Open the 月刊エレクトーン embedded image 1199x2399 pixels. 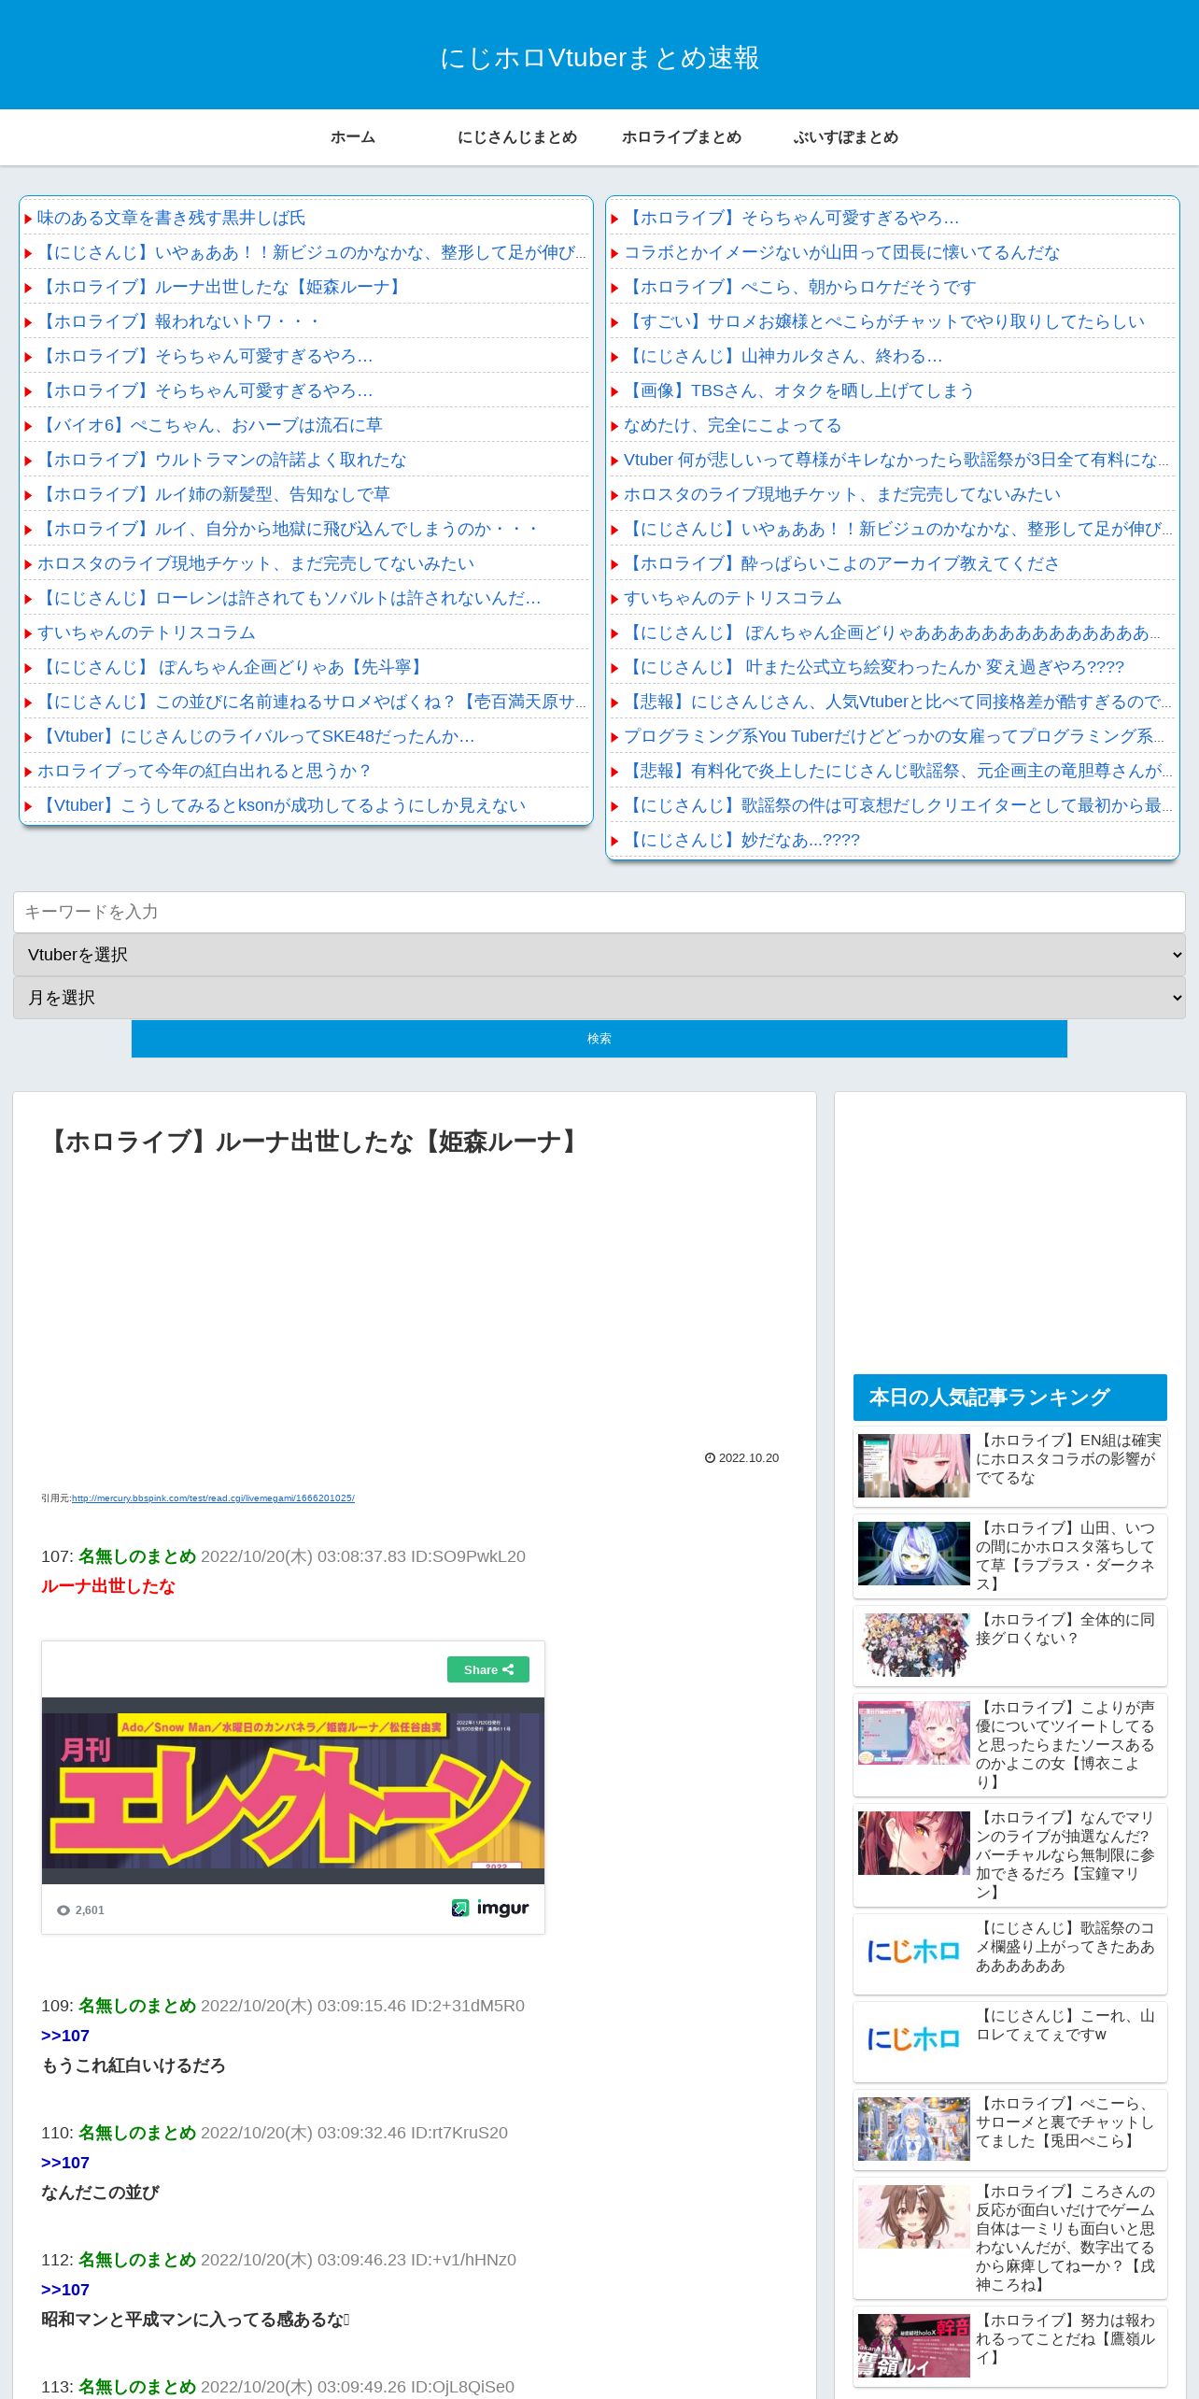293,1791
